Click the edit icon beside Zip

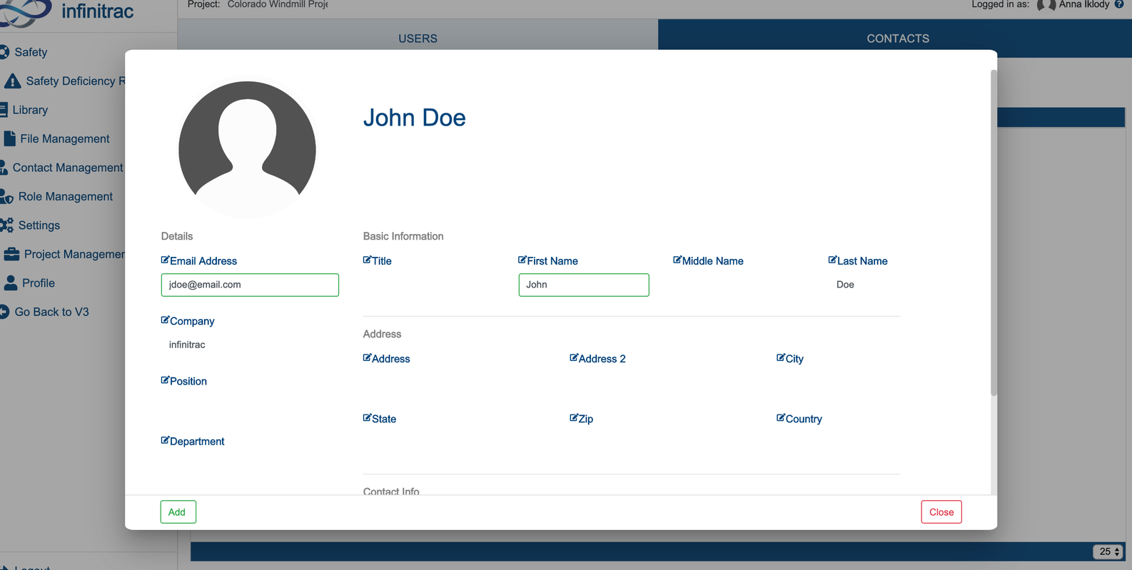pos(574,417)
